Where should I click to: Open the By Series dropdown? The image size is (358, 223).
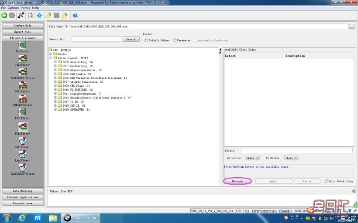coord(252,158)
